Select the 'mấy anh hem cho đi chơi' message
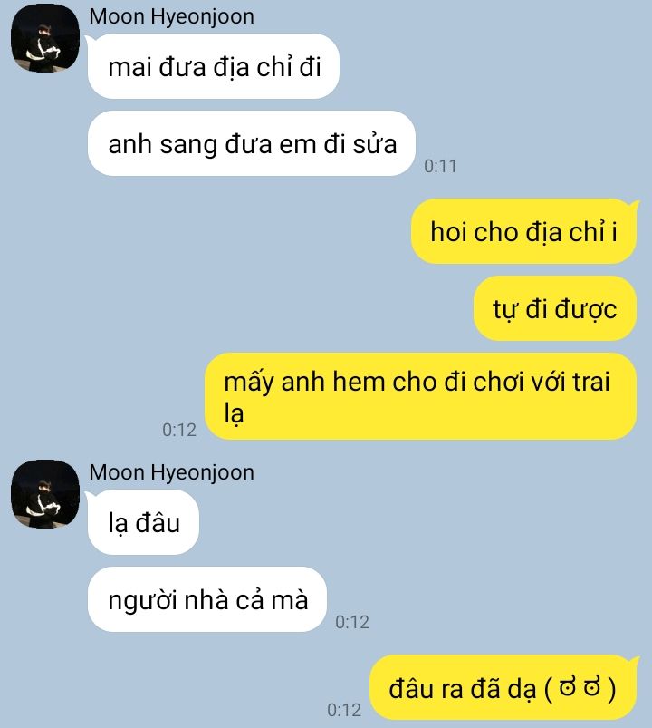This screenshot has height=728, width=652. (420, 396)
